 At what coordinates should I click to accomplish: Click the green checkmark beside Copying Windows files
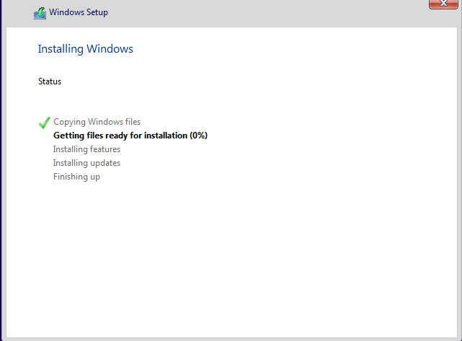click(44, 123)
